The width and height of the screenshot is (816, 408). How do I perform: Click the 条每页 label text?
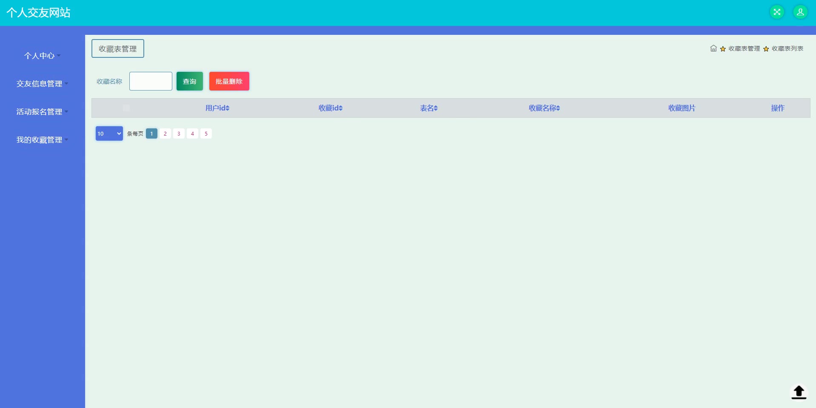tap(135, 133)
